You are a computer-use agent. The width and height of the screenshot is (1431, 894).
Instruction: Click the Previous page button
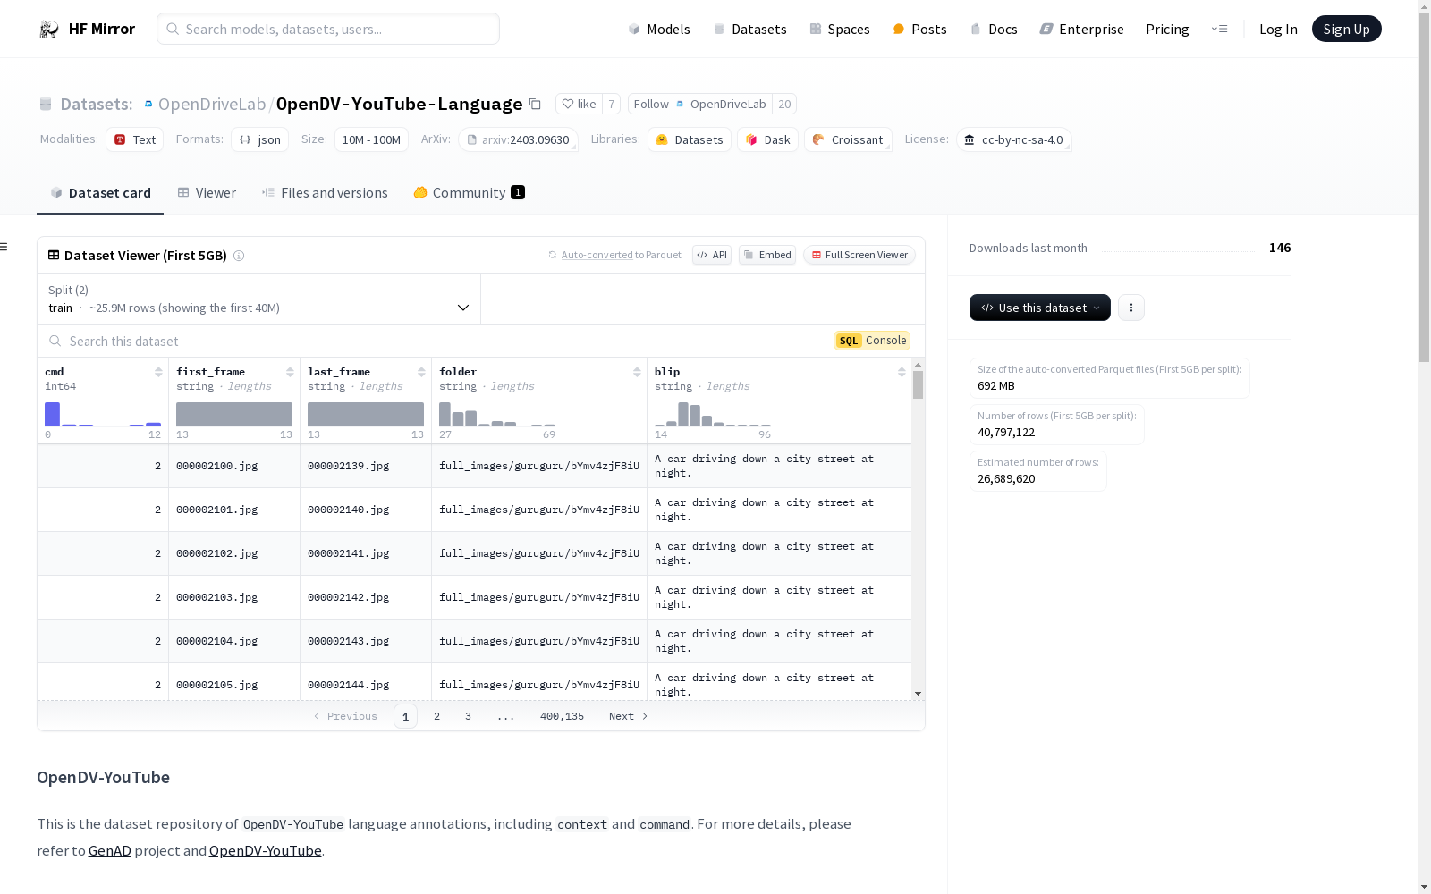345,716
